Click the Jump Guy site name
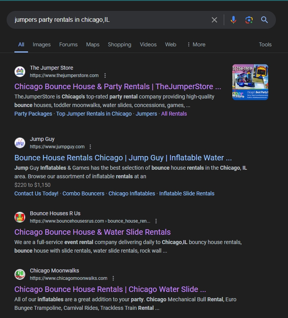Screen dimensions: 288x318 click(x=42, y=139)
